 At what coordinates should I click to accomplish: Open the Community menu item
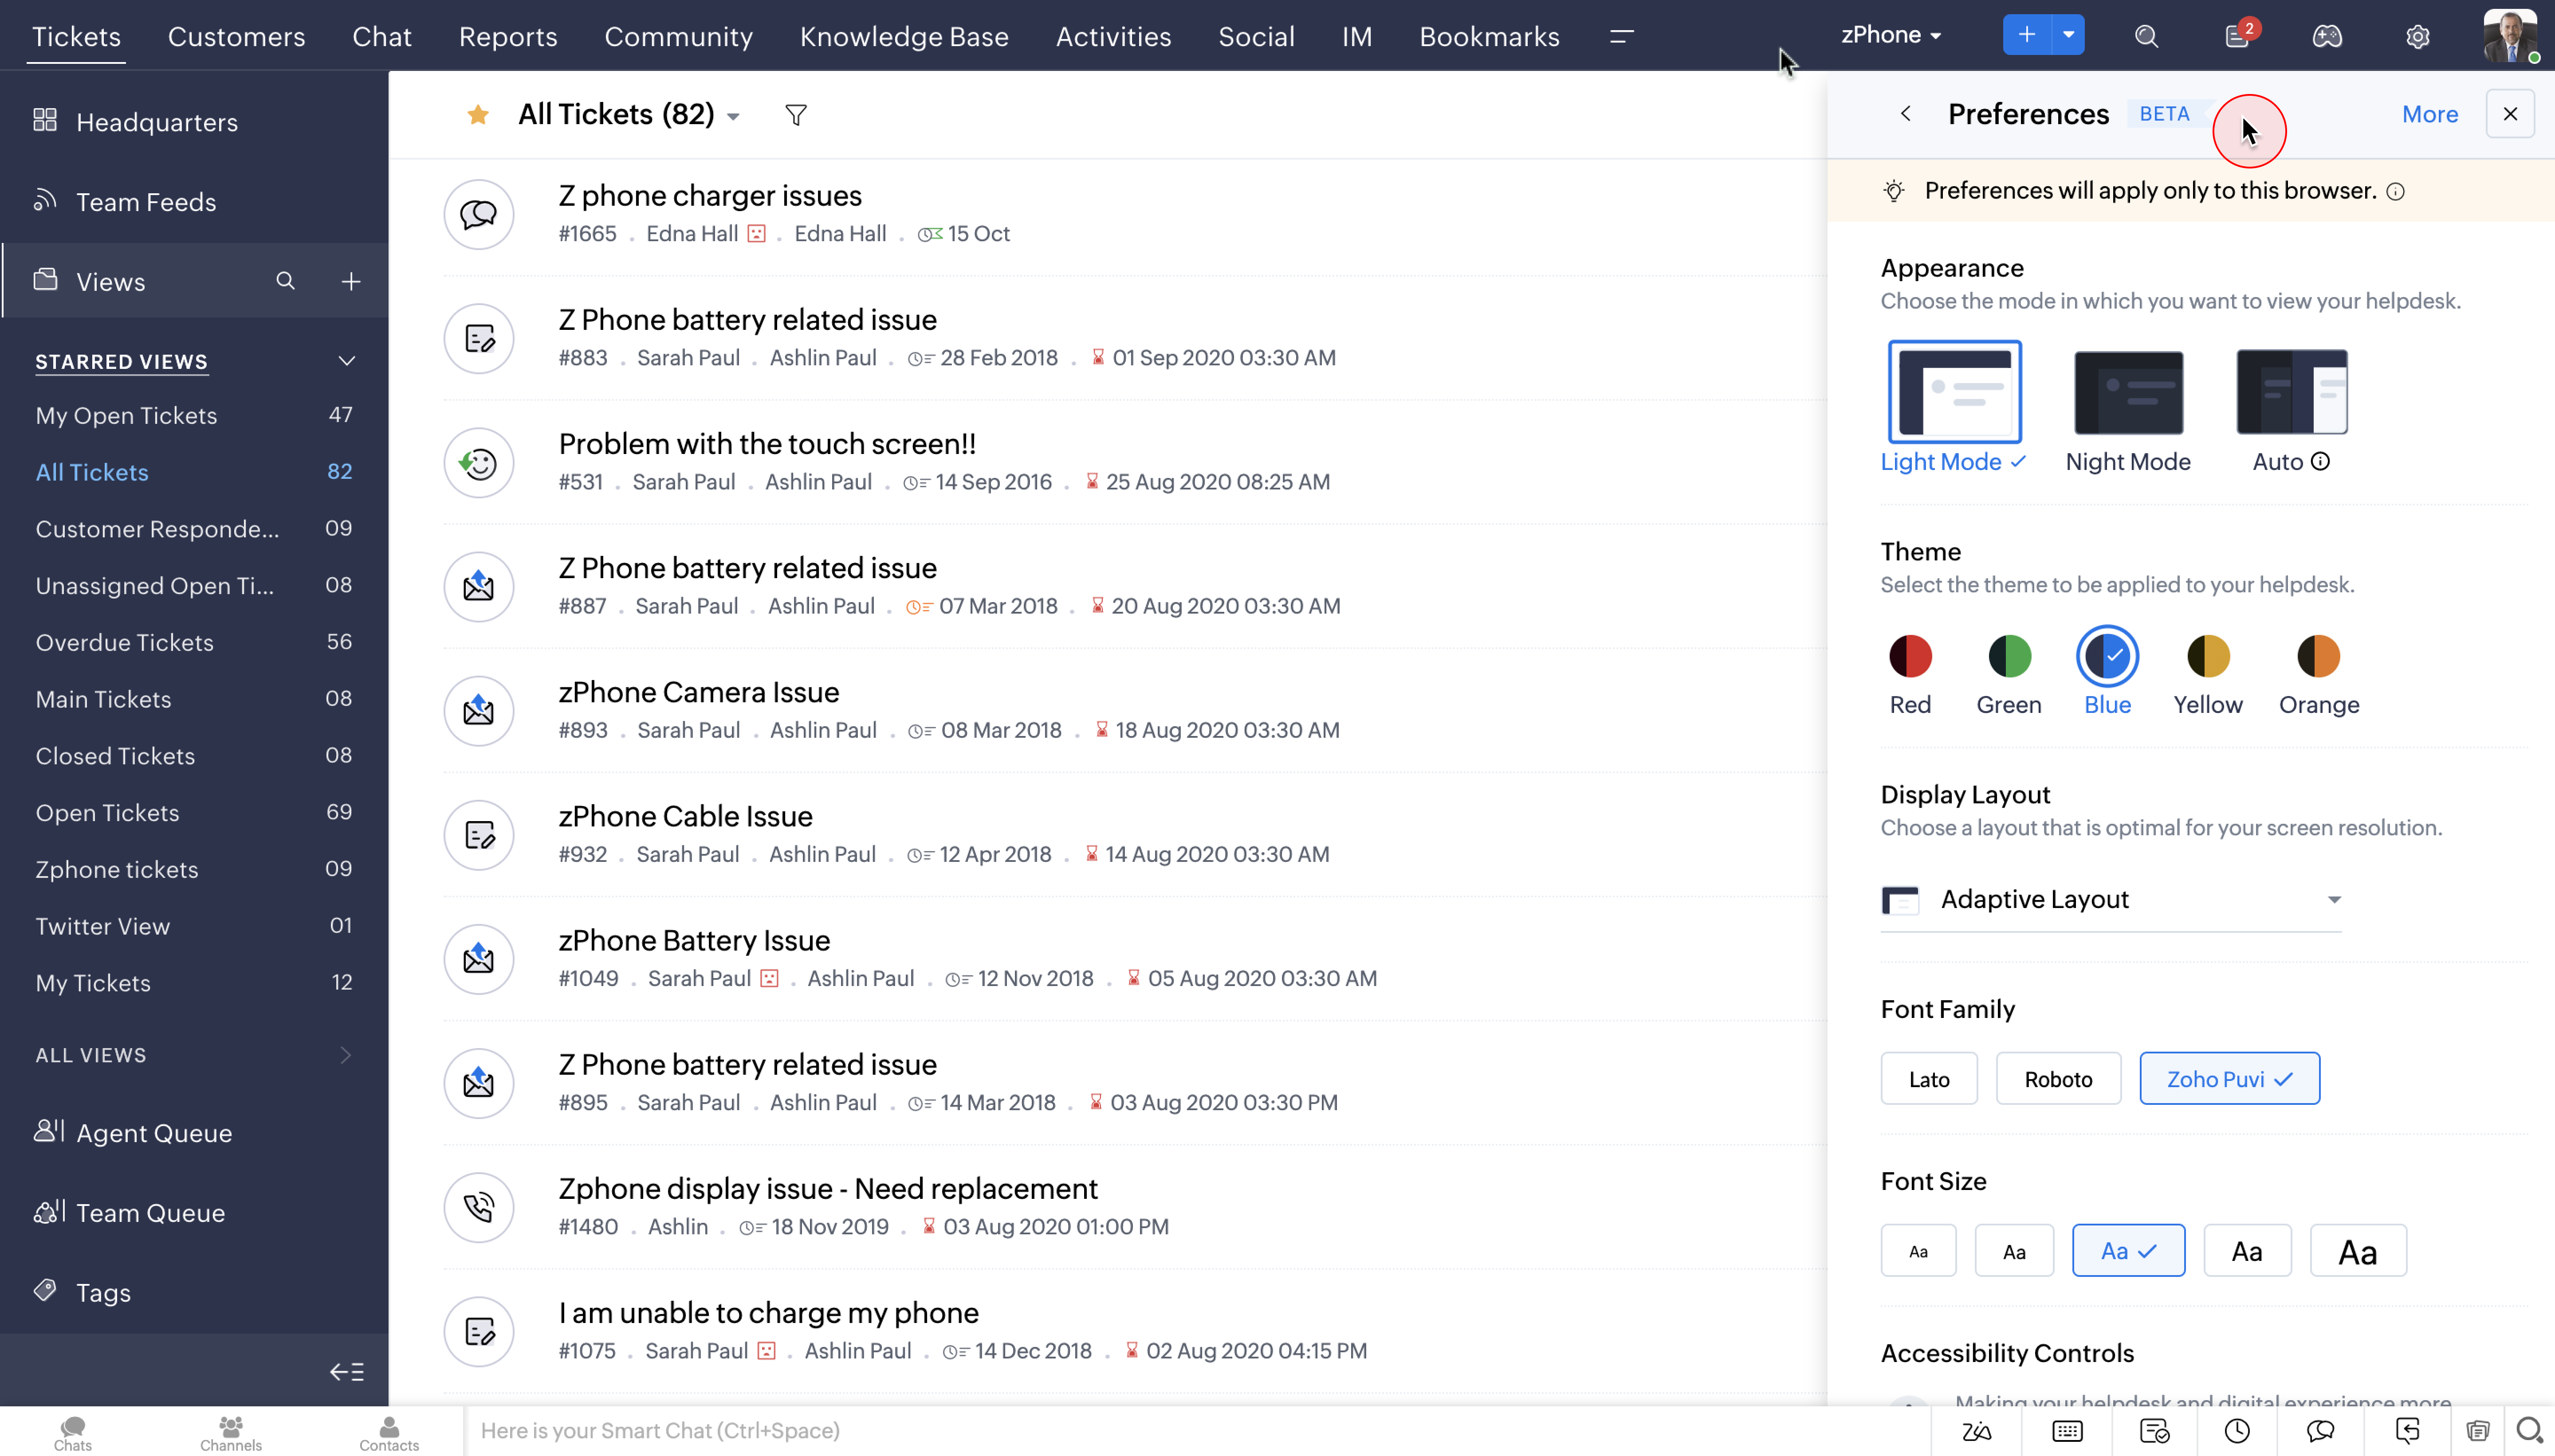[x=678, y=36]
